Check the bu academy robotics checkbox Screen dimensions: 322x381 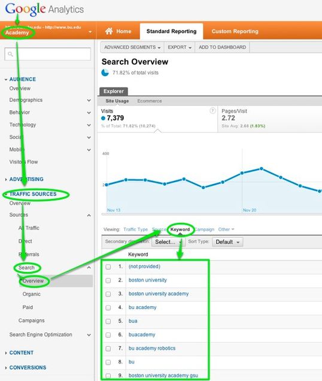pos(108,349)
